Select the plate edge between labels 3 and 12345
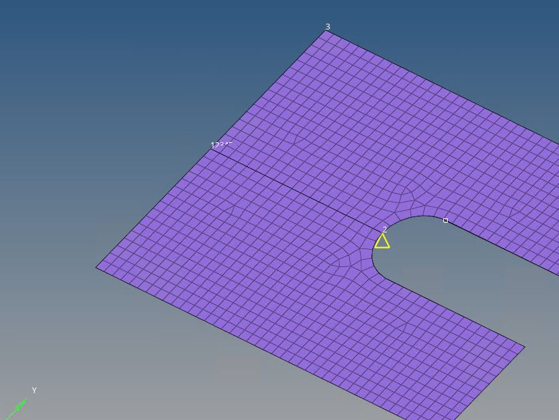Screen dimensions: 559x420 [269, 90]
